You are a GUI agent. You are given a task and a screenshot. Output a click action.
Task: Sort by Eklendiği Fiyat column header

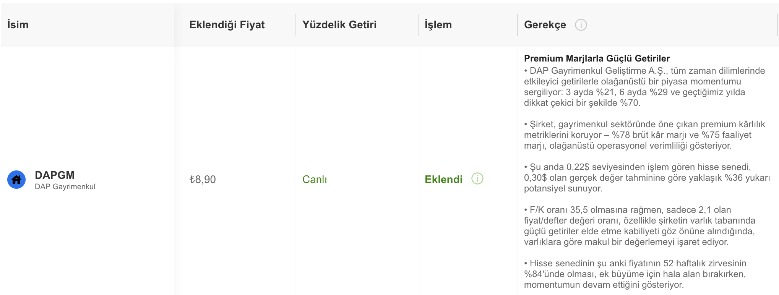(x=227, y=25)
